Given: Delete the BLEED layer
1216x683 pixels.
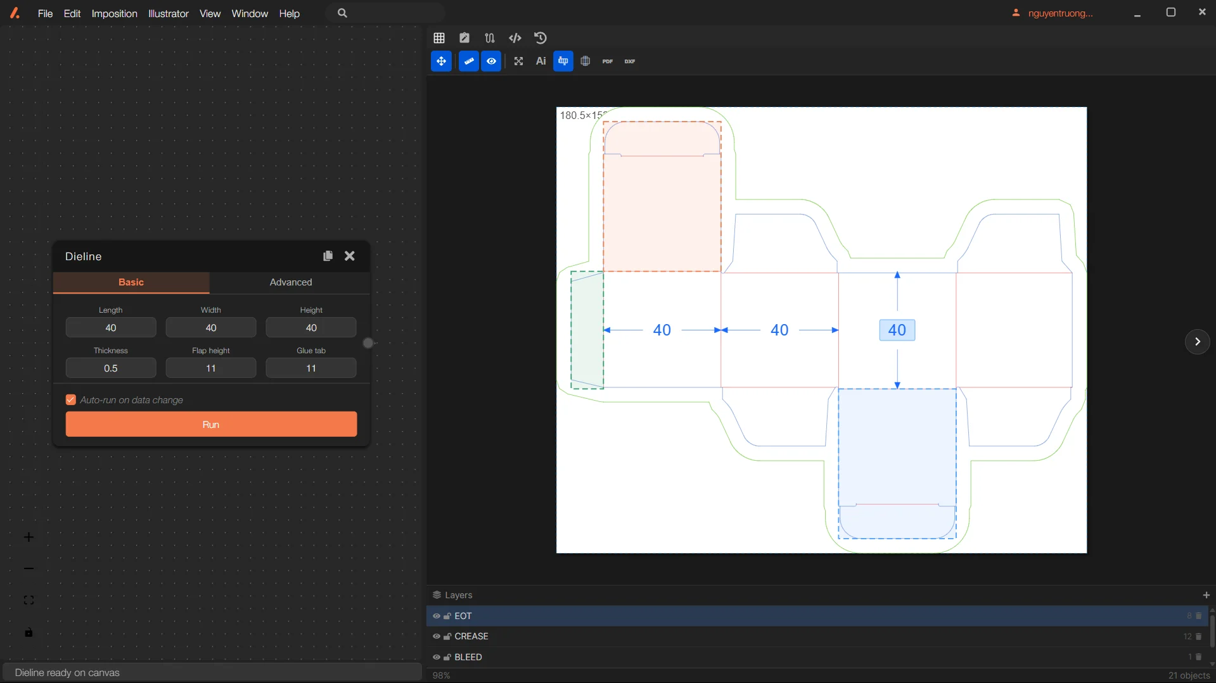Looking at the screenshot, I should pyautogui.click(x=1199, y=657).
